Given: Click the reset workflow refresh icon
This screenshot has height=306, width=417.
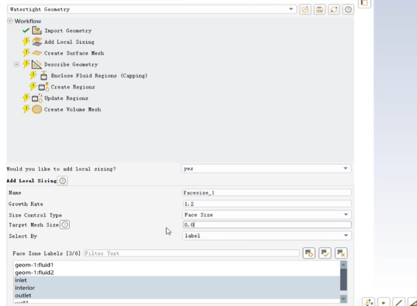Looking at the screenshot, I should click(334, 10).
